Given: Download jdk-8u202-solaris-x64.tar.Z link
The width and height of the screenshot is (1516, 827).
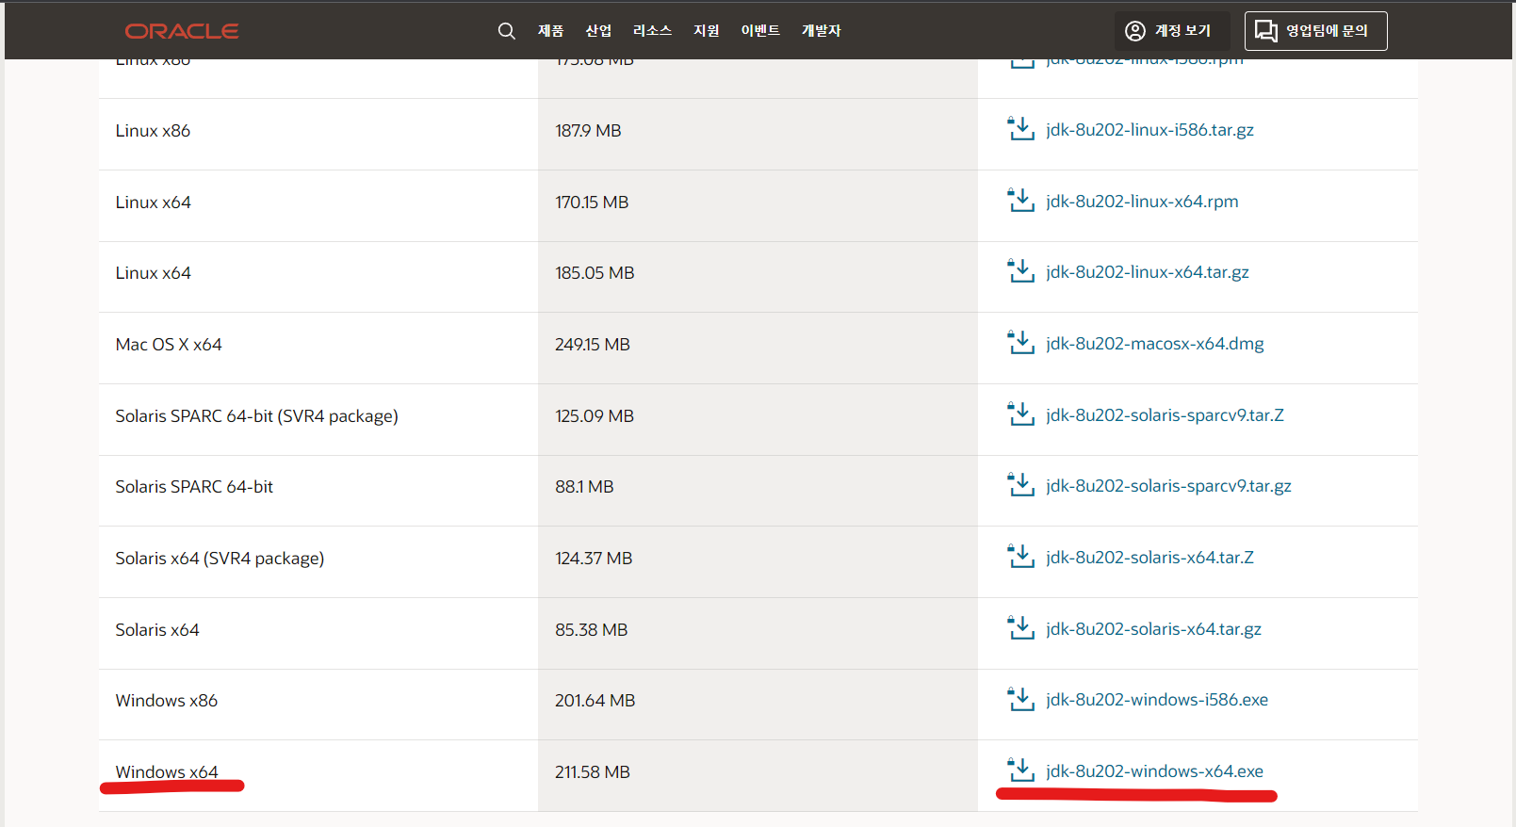Looking at the screenshot, I should point(1149,558).
